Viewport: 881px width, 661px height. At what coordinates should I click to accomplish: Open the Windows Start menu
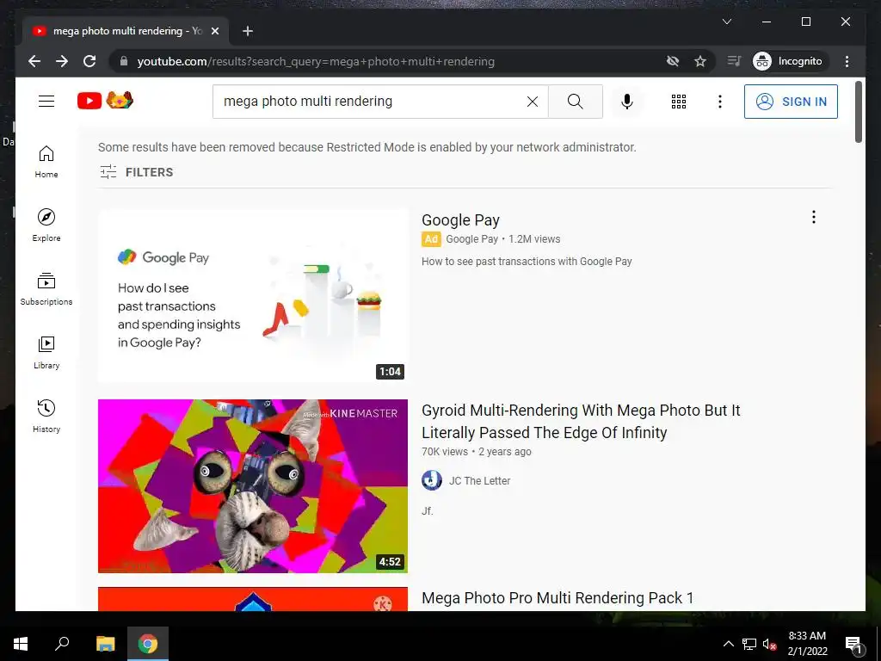(21, 644)
